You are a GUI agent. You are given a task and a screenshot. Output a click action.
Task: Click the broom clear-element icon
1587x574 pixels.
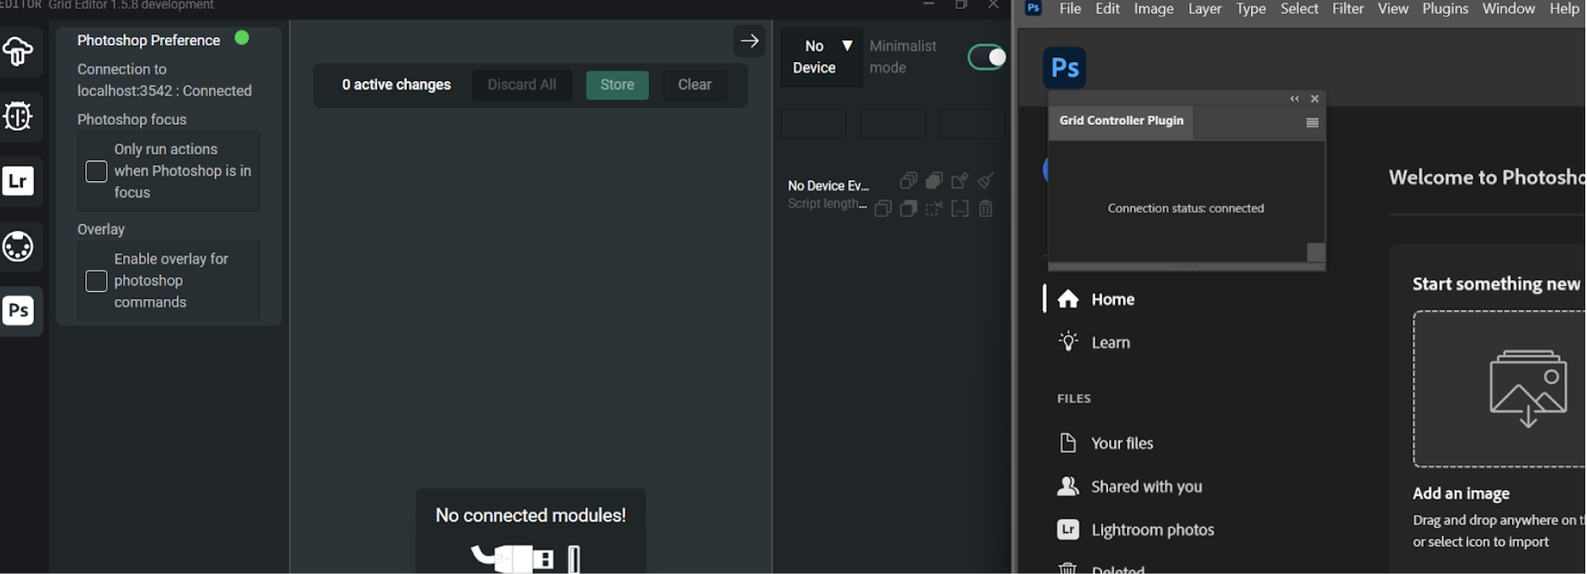[986, 180]
